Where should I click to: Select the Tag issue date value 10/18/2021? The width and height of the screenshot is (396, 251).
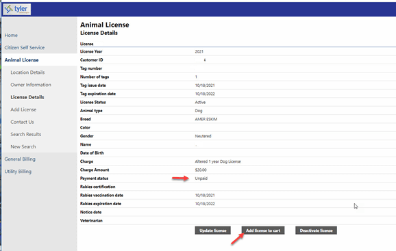pyautogui.click(x=205, y=85)
